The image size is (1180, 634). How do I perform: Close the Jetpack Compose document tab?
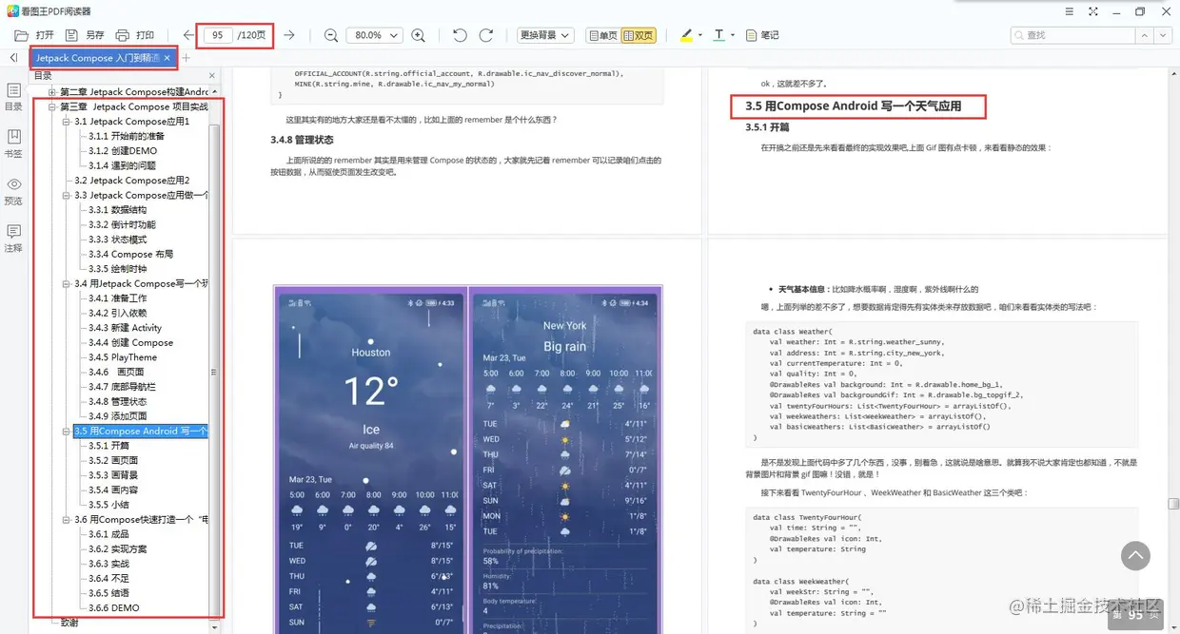(x=167, y=58)
